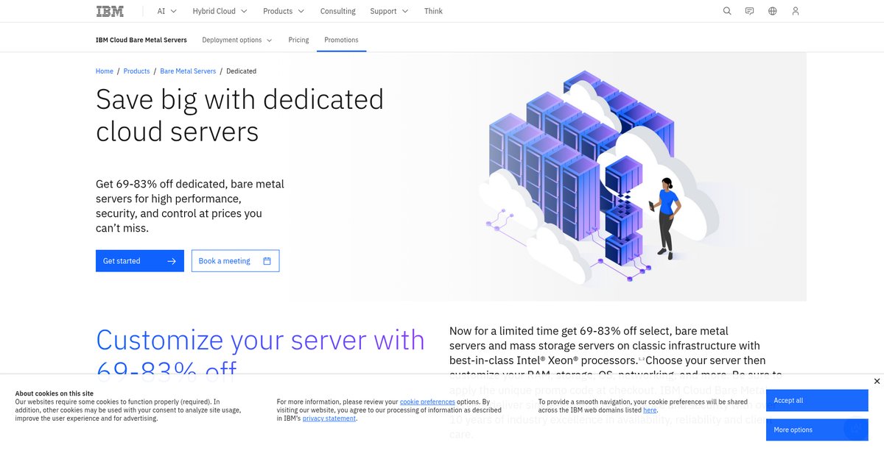
Task: Select the Promotions tab
Action: 341,40
